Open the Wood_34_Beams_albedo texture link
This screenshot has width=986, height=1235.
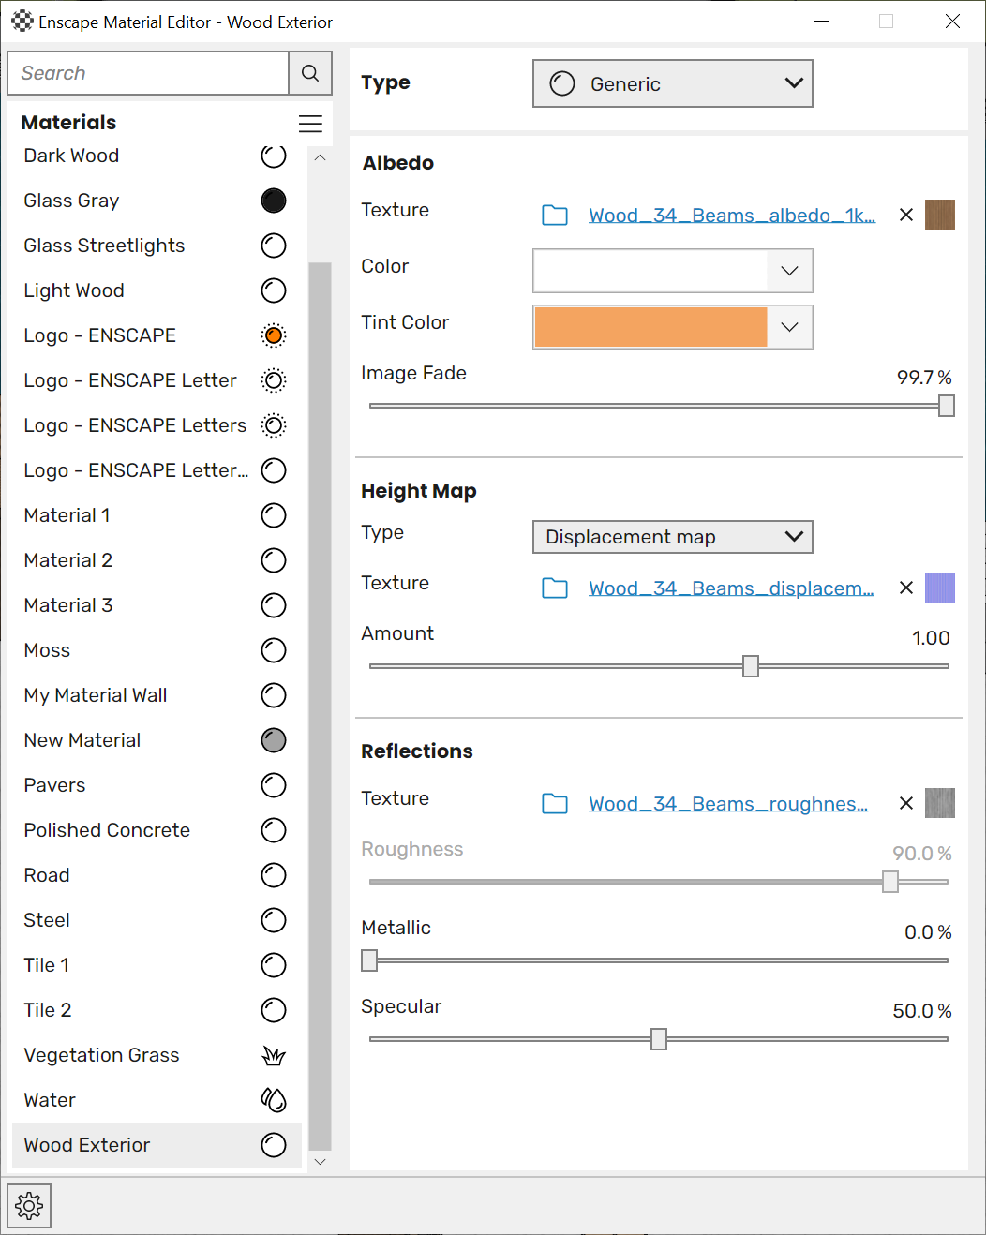[731, 215]
